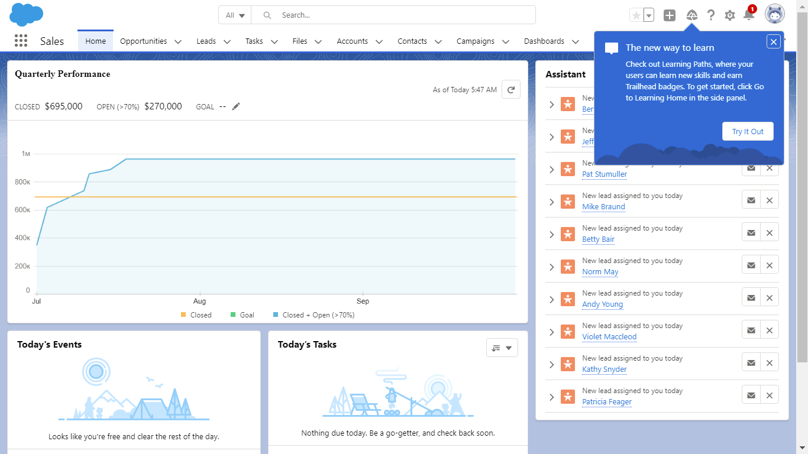
Task: Open the Trailhead guidance center icon
Action: (691, 15)
